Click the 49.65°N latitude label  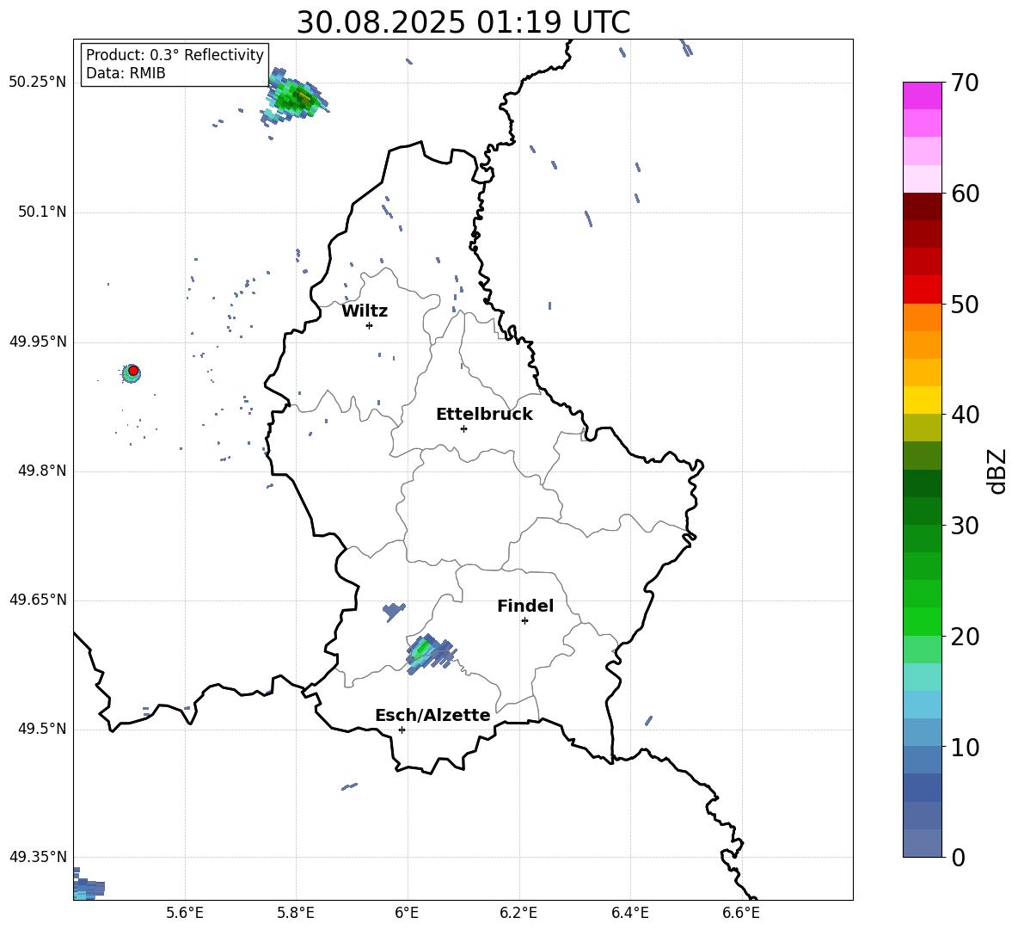coord(38,600)
